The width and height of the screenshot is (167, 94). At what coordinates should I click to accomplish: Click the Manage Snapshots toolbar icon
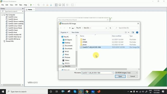[51, 5]
